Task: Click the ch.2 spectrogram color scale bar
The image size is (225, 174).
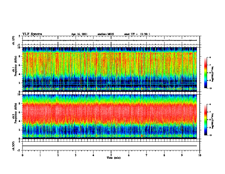Action: pyautogui.click(x=206, y=120)
